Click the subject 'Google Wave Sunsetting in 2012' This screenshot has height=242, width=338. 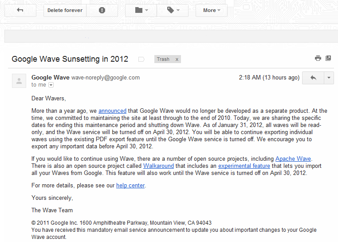point(70,59)
